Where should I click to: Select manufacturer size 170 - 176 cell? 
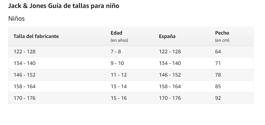click(24, 98)
